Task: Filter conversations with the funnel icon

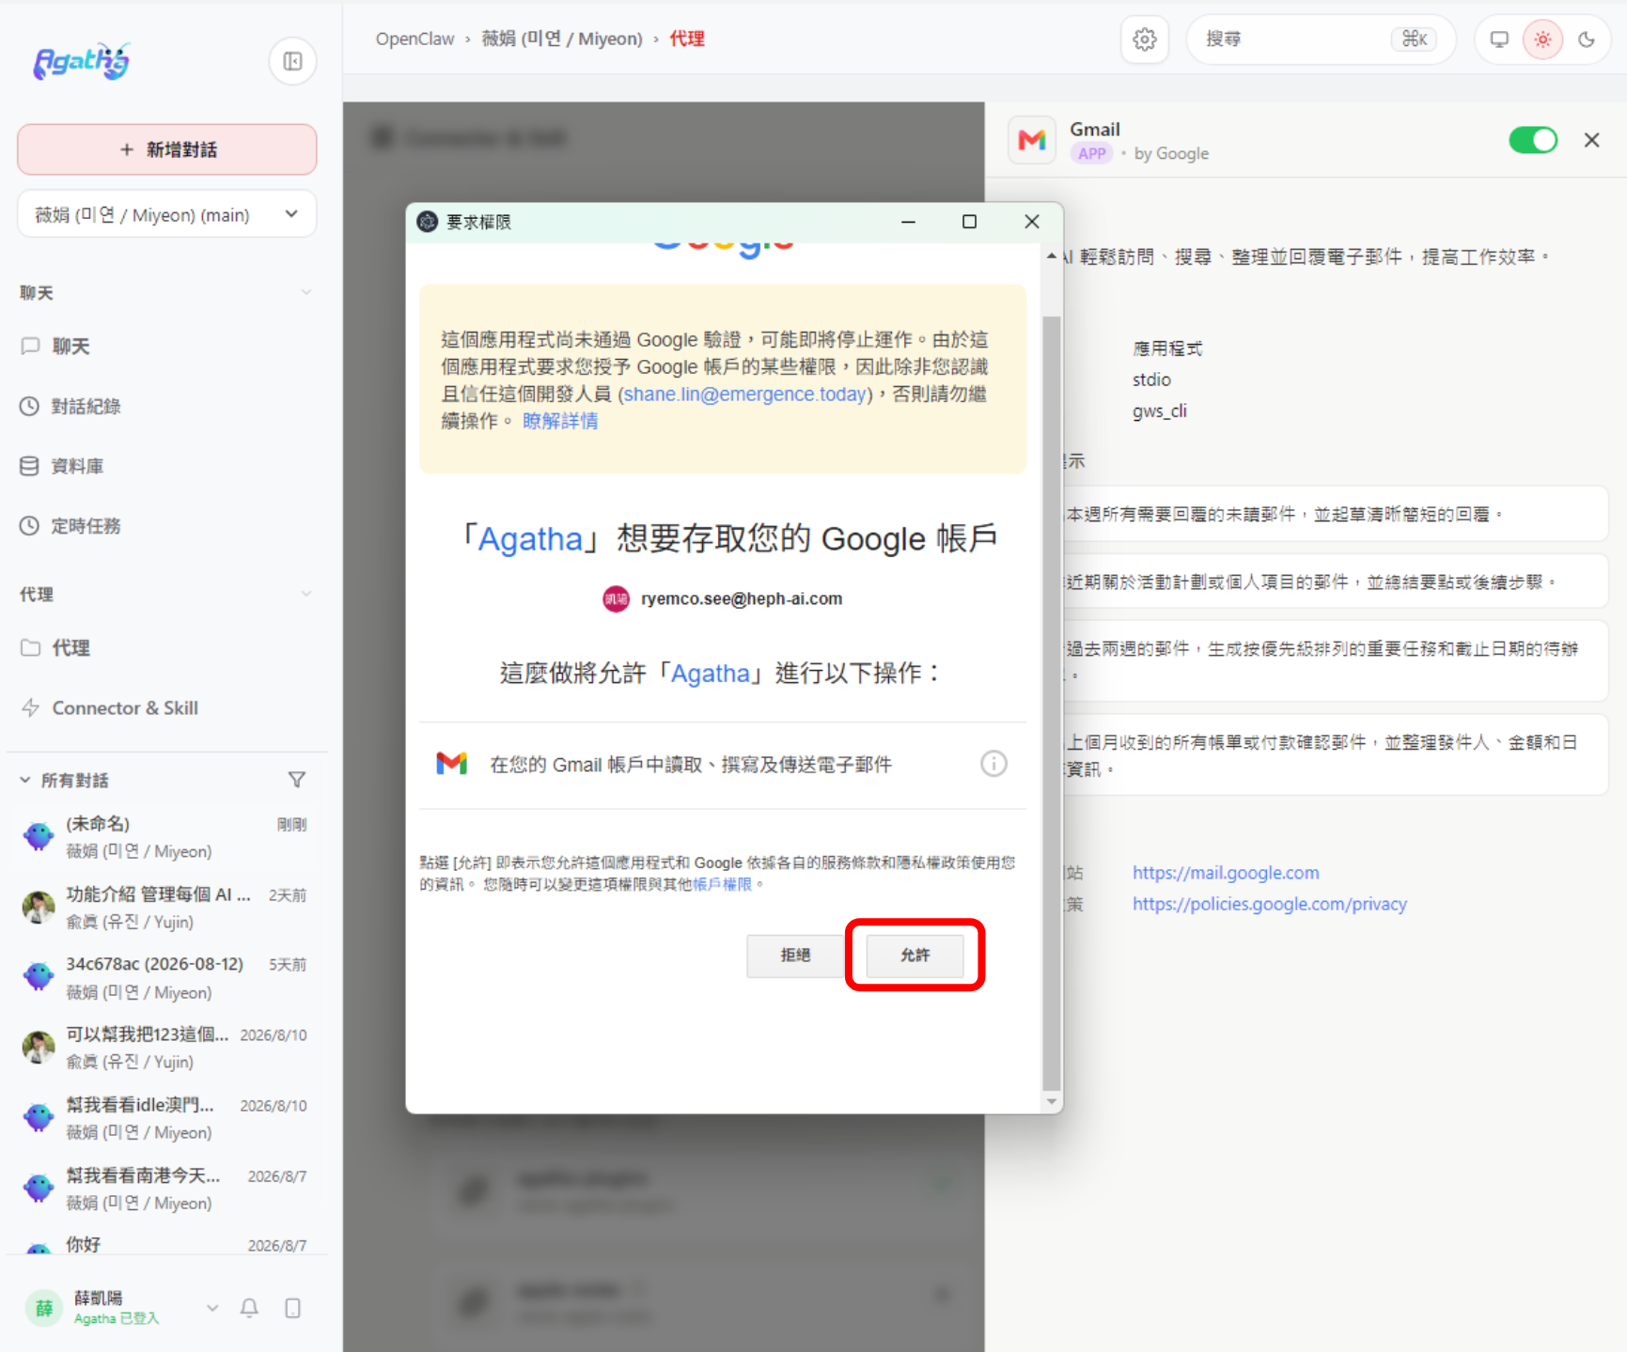Action: point(297,780)
